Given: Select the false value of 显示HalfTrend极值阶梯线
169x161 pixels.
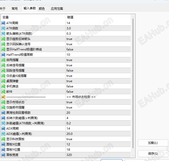Looking at the screenshot, I should (x=98, y=49).
